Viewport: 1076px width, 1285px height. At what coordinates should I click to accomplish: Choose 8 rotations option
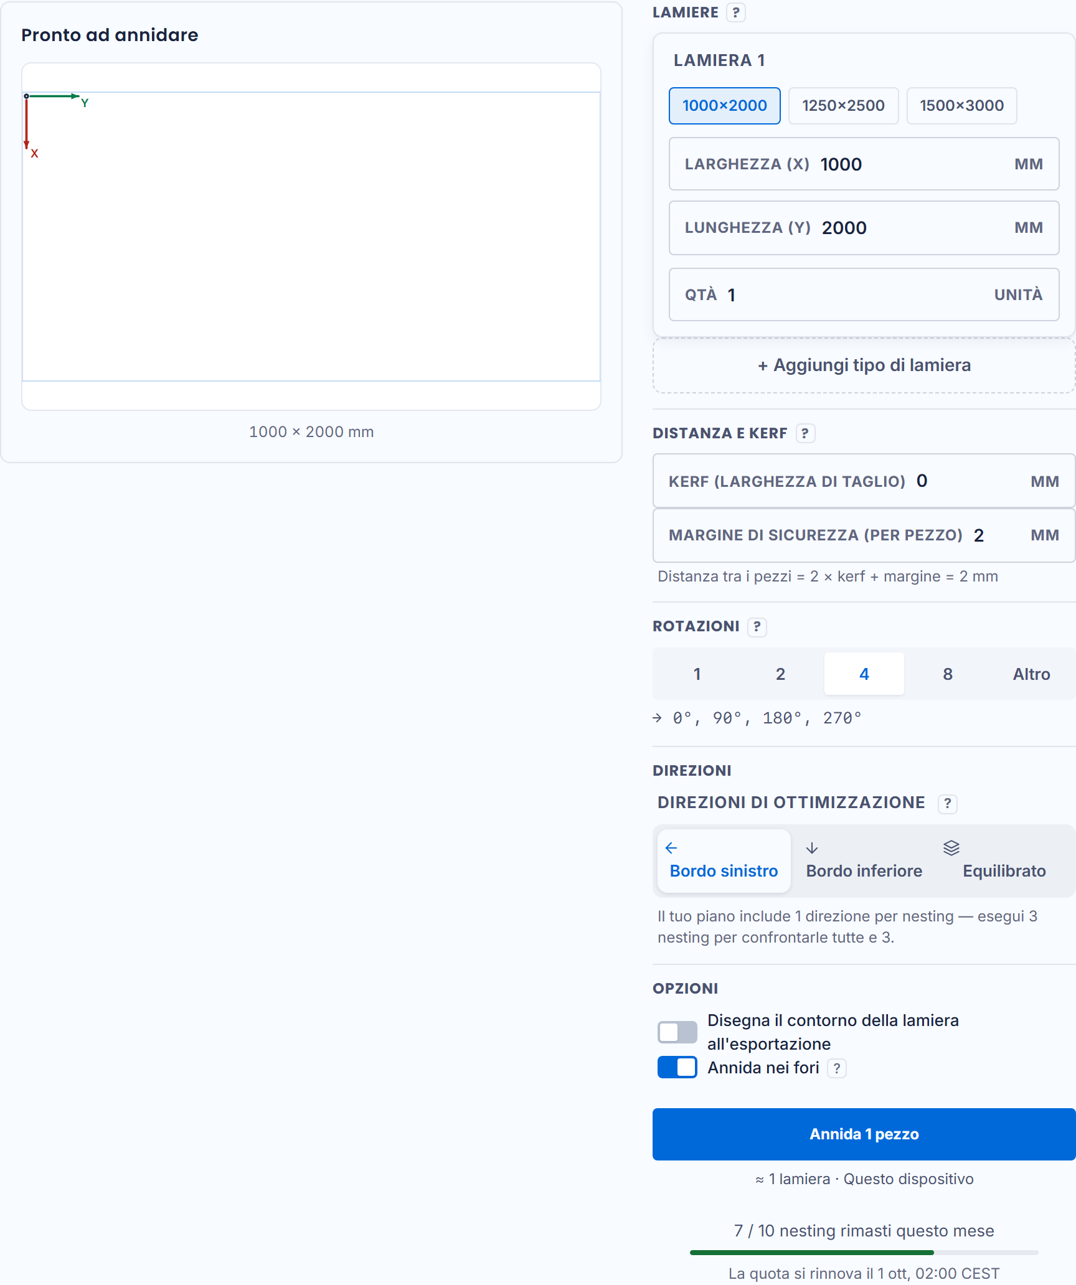pos(948,674)
